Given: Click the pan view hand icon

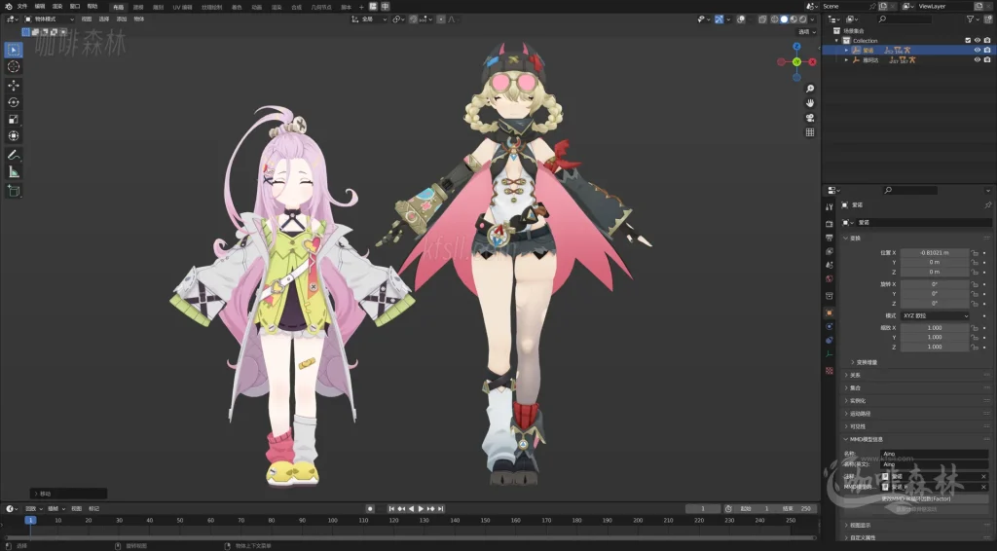Looking at the screenshot, I should 810,103.
